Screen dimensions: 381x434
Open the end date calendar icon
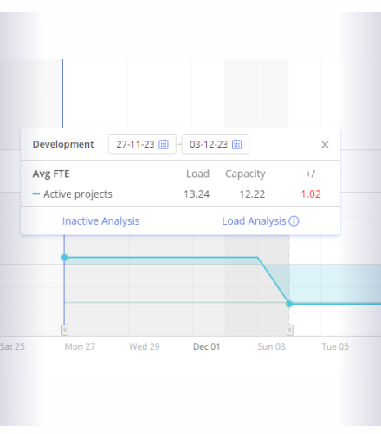(237, 144)
